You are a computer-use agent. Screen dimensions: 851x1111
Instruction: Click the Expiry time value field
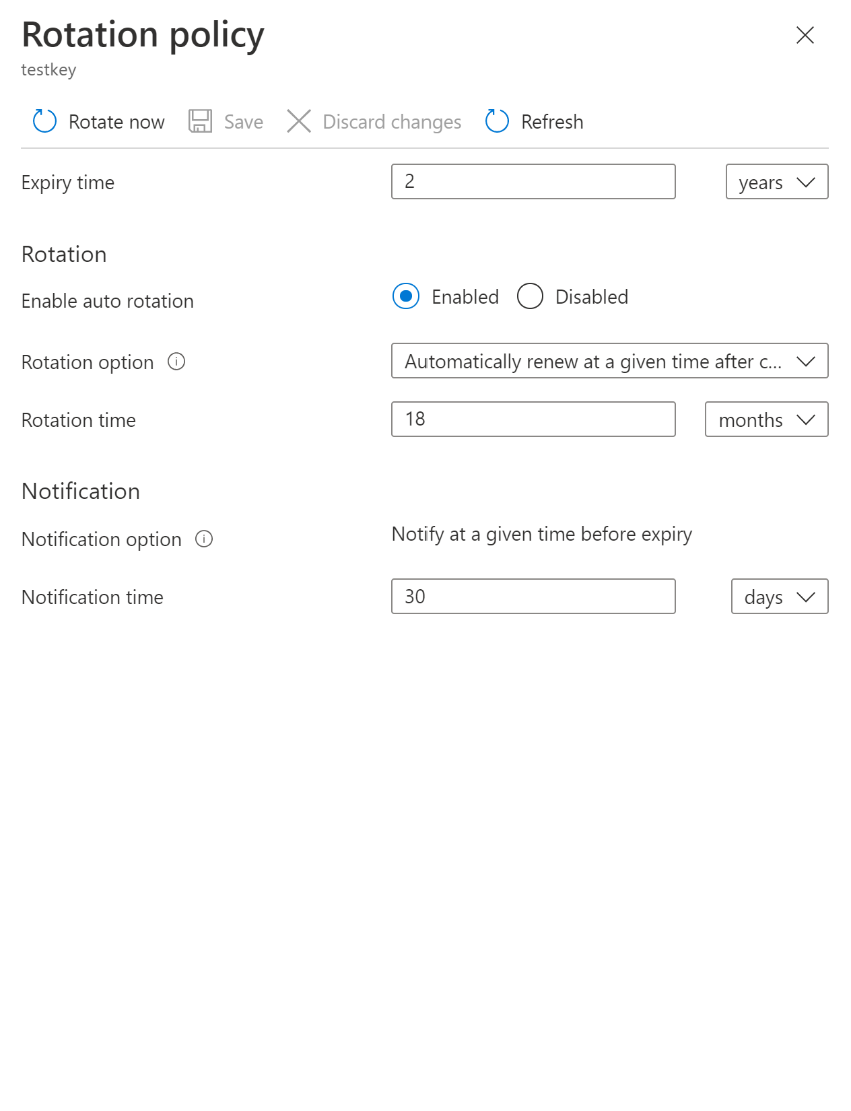[533, 182]
